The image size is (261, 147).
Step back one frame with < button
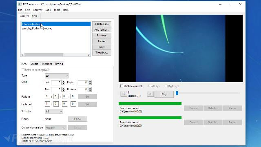tap(124, 94)
